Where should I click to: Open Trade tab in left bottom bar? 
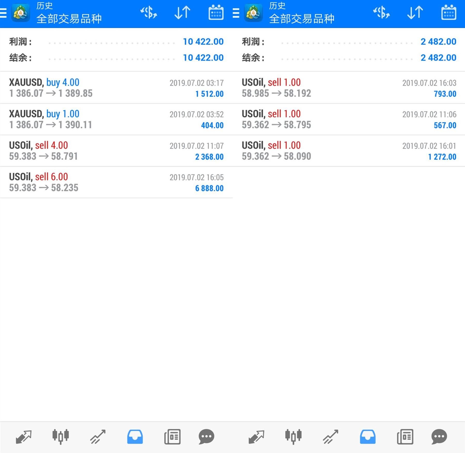point(98,437)
